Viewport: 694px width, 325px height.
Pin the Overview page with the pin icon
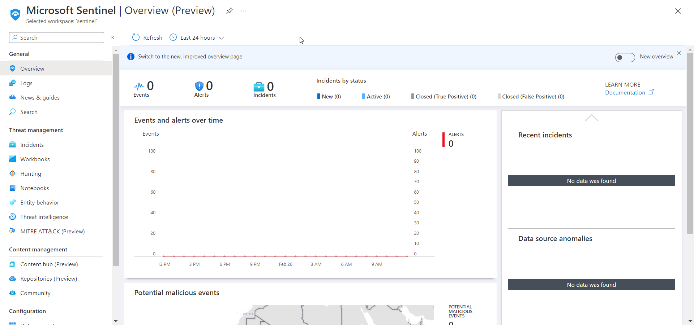pos(229,11)
